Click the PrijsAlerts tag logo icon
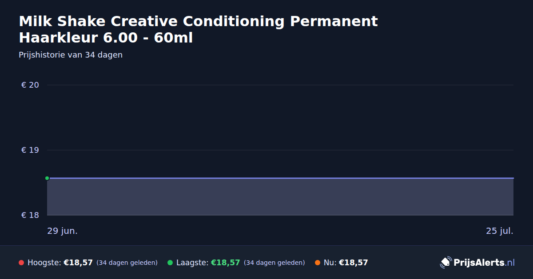This screenshot has height=279, width=533. pyautogui.click(x=445, y=263)
